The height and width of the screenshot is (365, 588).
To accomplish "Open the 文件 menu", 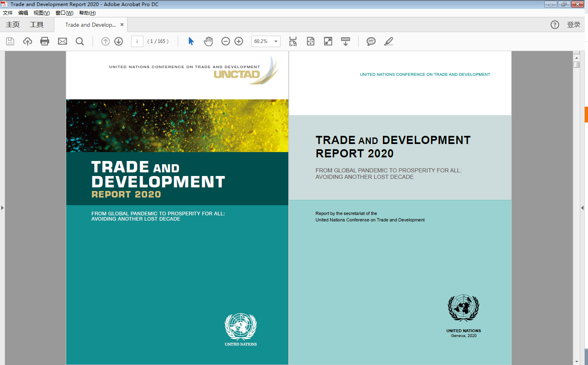I will coord(8,13).
